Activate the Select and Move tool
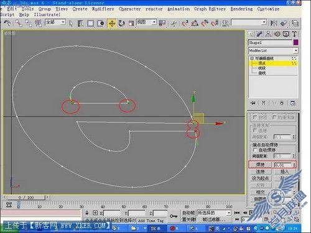Image resolution: width=311 pixels, height=233 pixels. click(112, 24)
